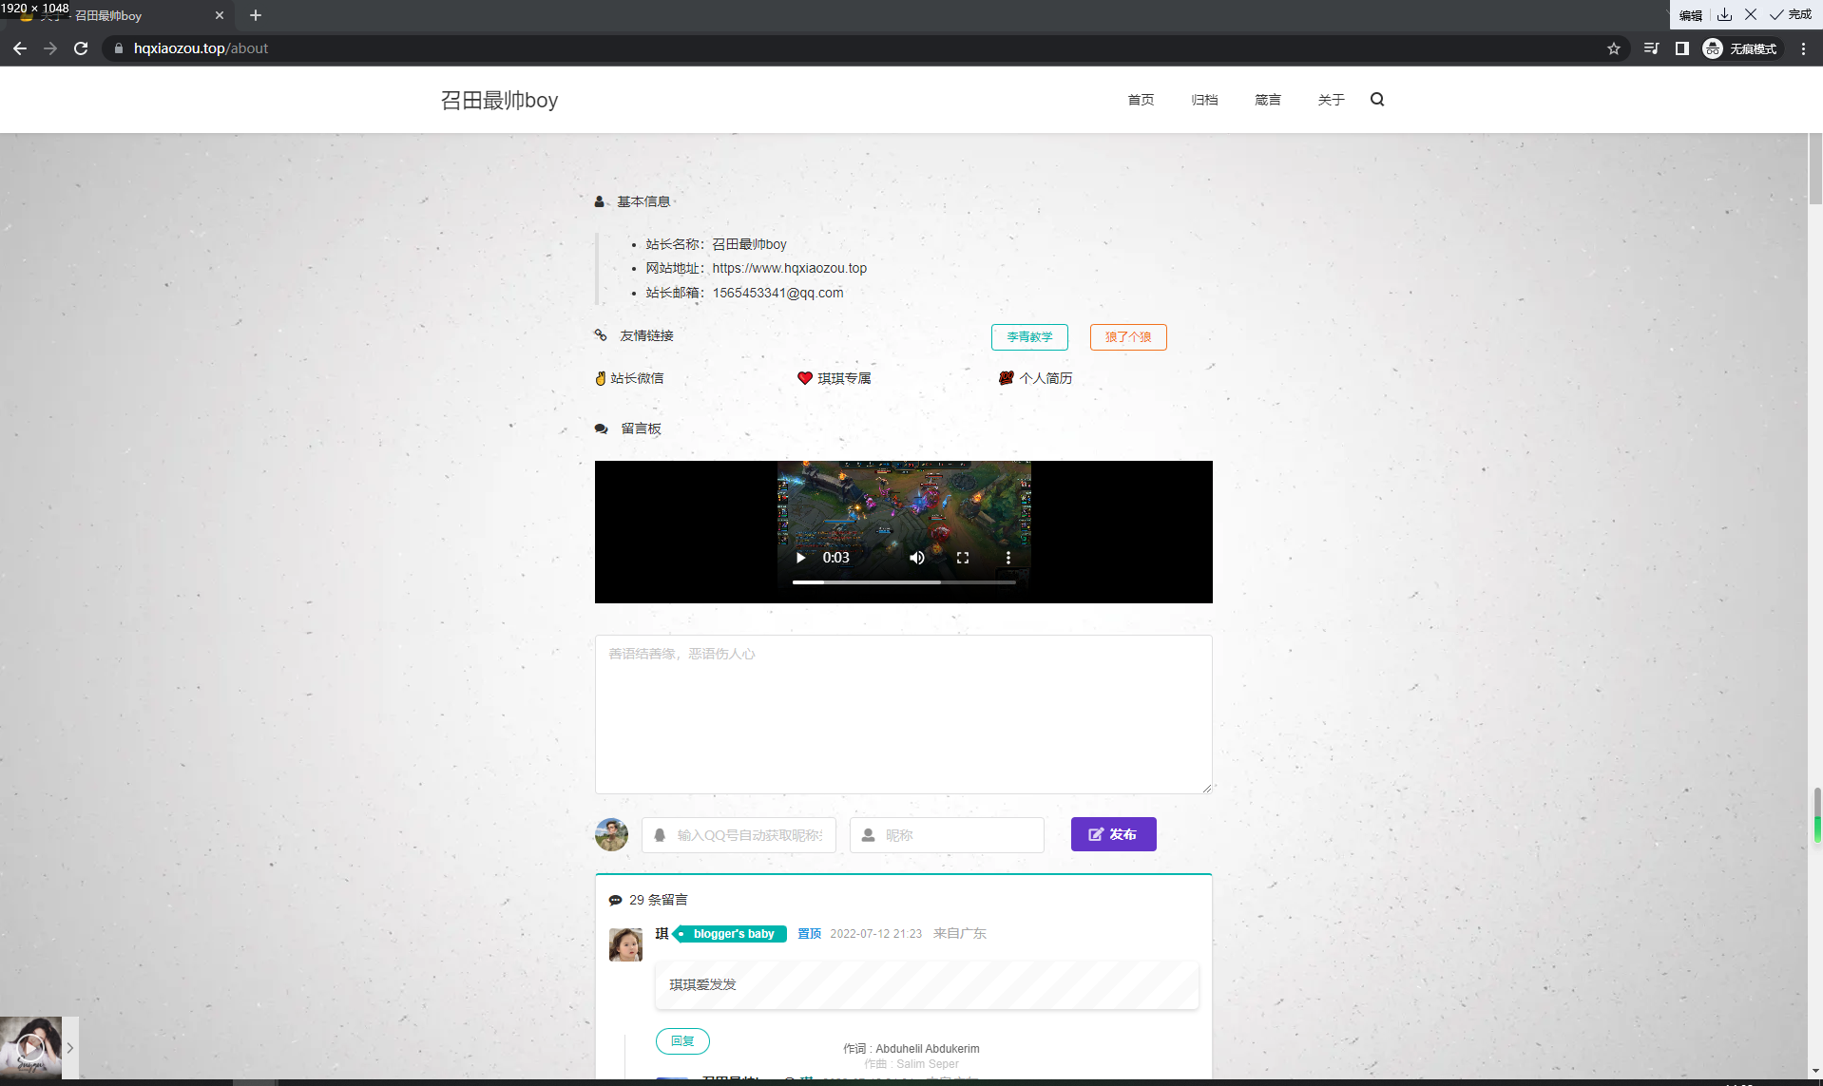Click the commenter avatar beside QQ input
The image size is (1823, 1086).
tap(611, 834)
